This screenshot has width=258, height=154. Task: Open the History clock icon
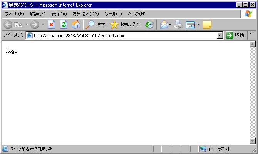click(149, 25)
